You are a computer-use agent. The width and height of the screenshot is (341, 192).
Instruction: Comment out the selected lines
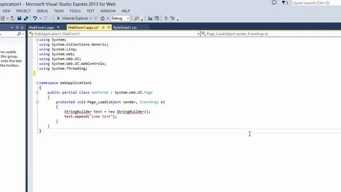click(166, 19)
